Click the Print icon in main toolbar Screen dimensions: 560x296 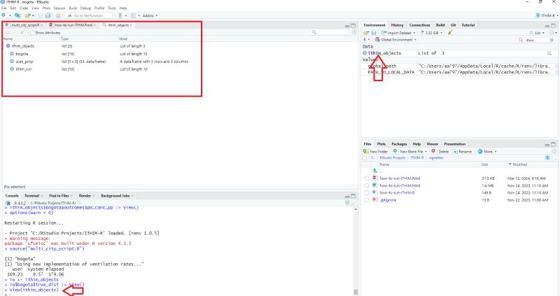pyautogui.click(x=58, y=15)
